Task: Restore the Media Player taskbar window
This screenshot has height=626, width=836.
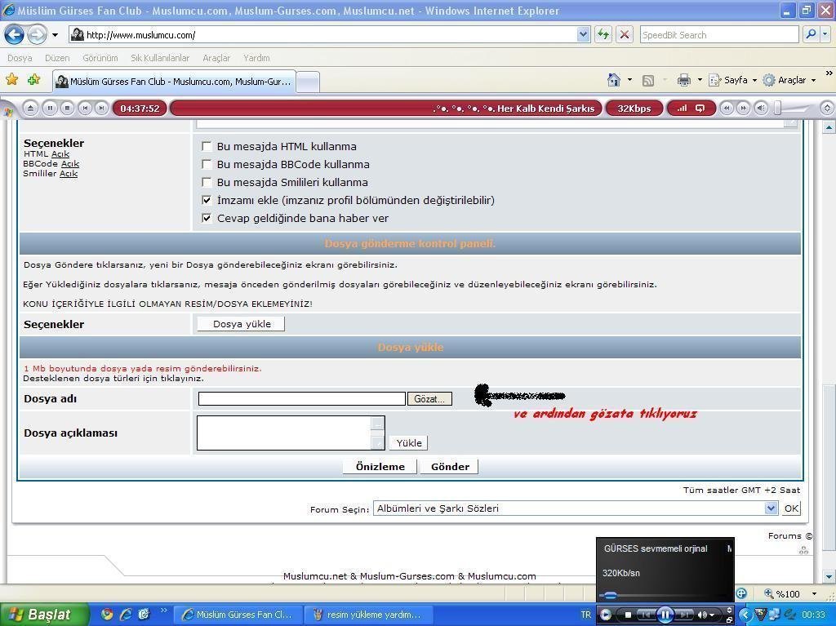Action: [x=729, y=620]
